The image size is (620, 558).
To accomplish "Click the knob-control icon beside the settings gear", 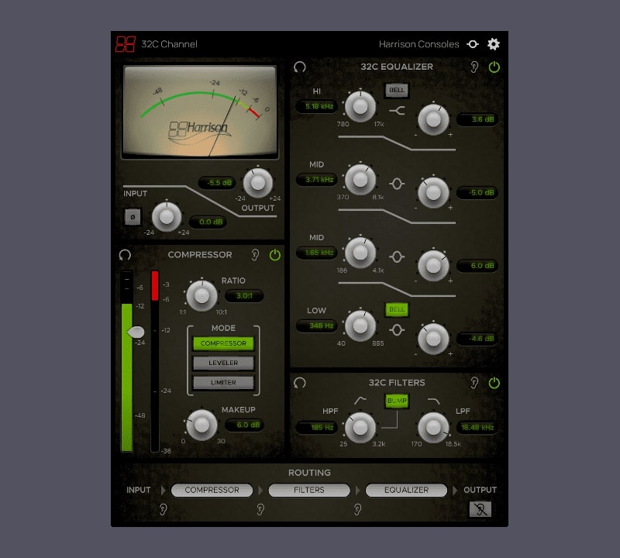I will click(x=473, y=44).
